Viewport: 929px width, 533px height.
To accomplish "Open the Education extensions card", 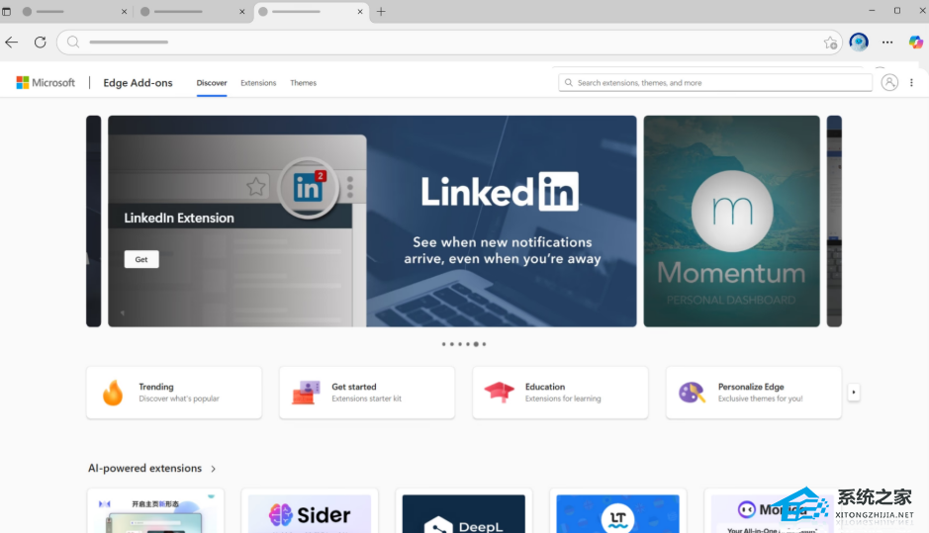I will pyautogui.click(x=561, y=392).
